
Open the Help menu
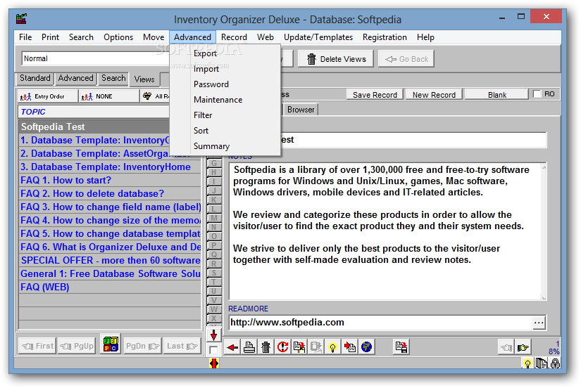[x=425, y=37]
